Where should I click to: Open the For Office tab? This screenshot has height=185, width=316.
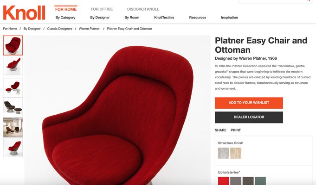(102, 9)
